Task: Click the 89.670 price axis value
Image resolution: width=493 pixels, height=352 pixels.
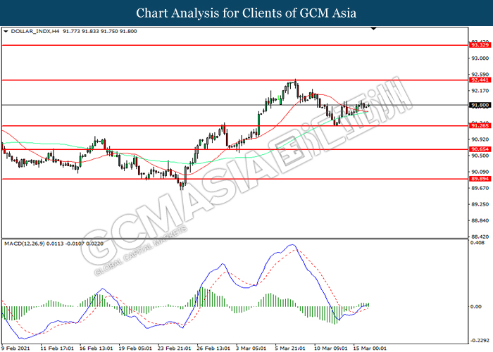Action: click(x=480, y=188)
